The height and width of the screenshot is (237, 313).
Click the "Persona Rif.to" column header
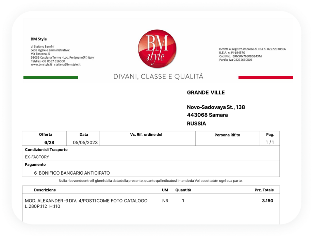pyautogui.click(x=227, y=135)
